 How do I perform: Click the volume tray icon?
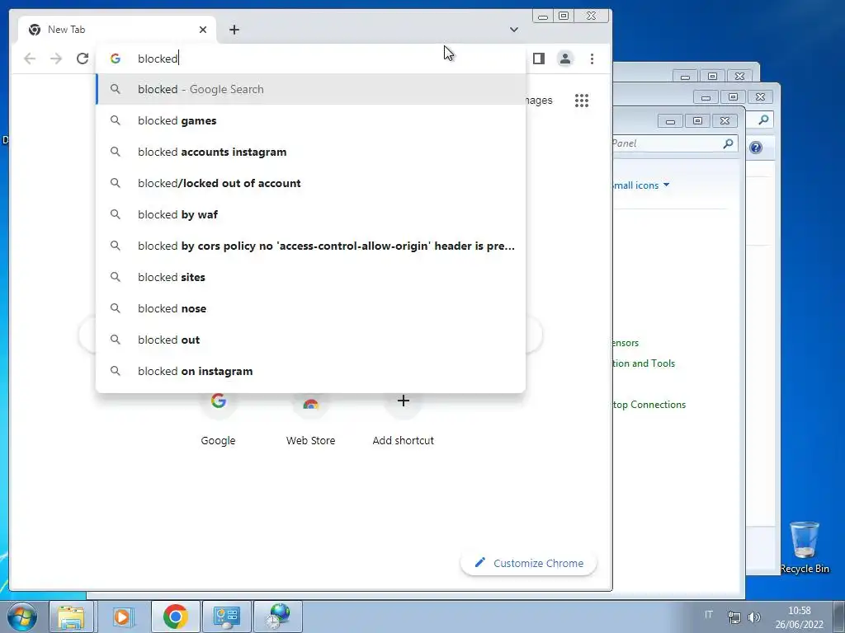(754, 617)
